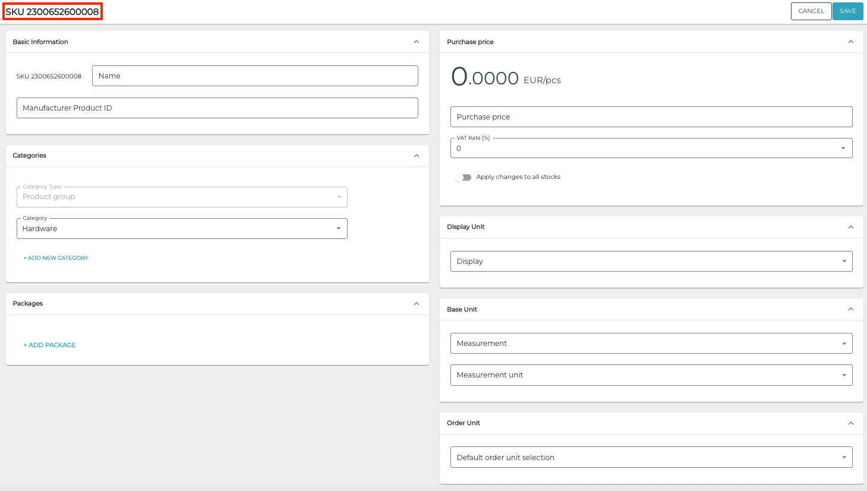Screen dimensions: 867x491
Task: Open Default order unit selection dropdown
Action: tap(651, 458)
